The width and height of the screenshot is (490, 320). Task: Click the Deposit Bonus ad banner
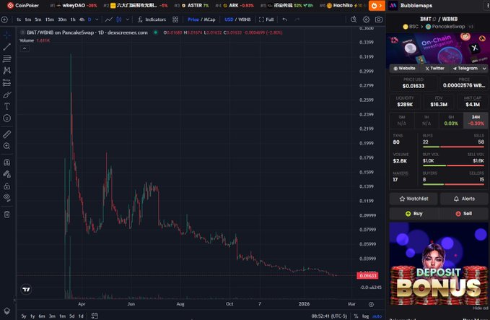[x=439, y=264]
